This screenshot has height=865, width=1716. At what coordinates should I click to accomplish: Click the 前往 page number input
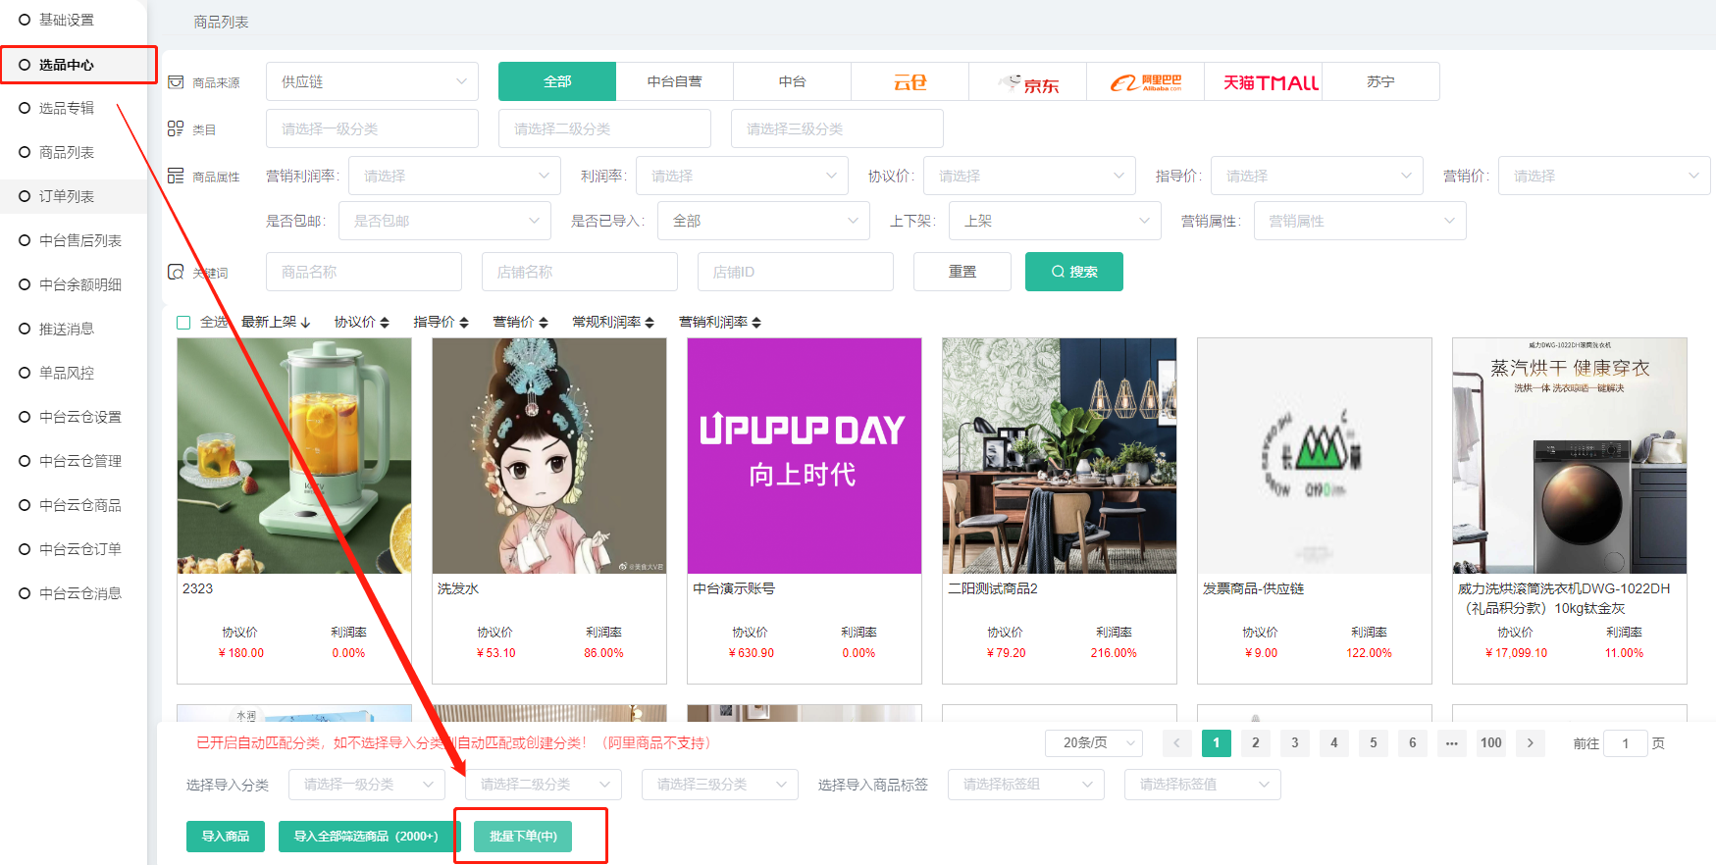(x=1626, y=743)
